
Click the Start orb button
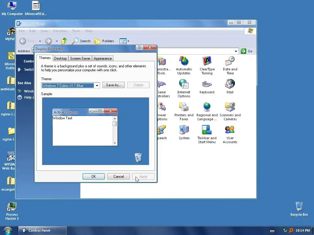(8, 231)
